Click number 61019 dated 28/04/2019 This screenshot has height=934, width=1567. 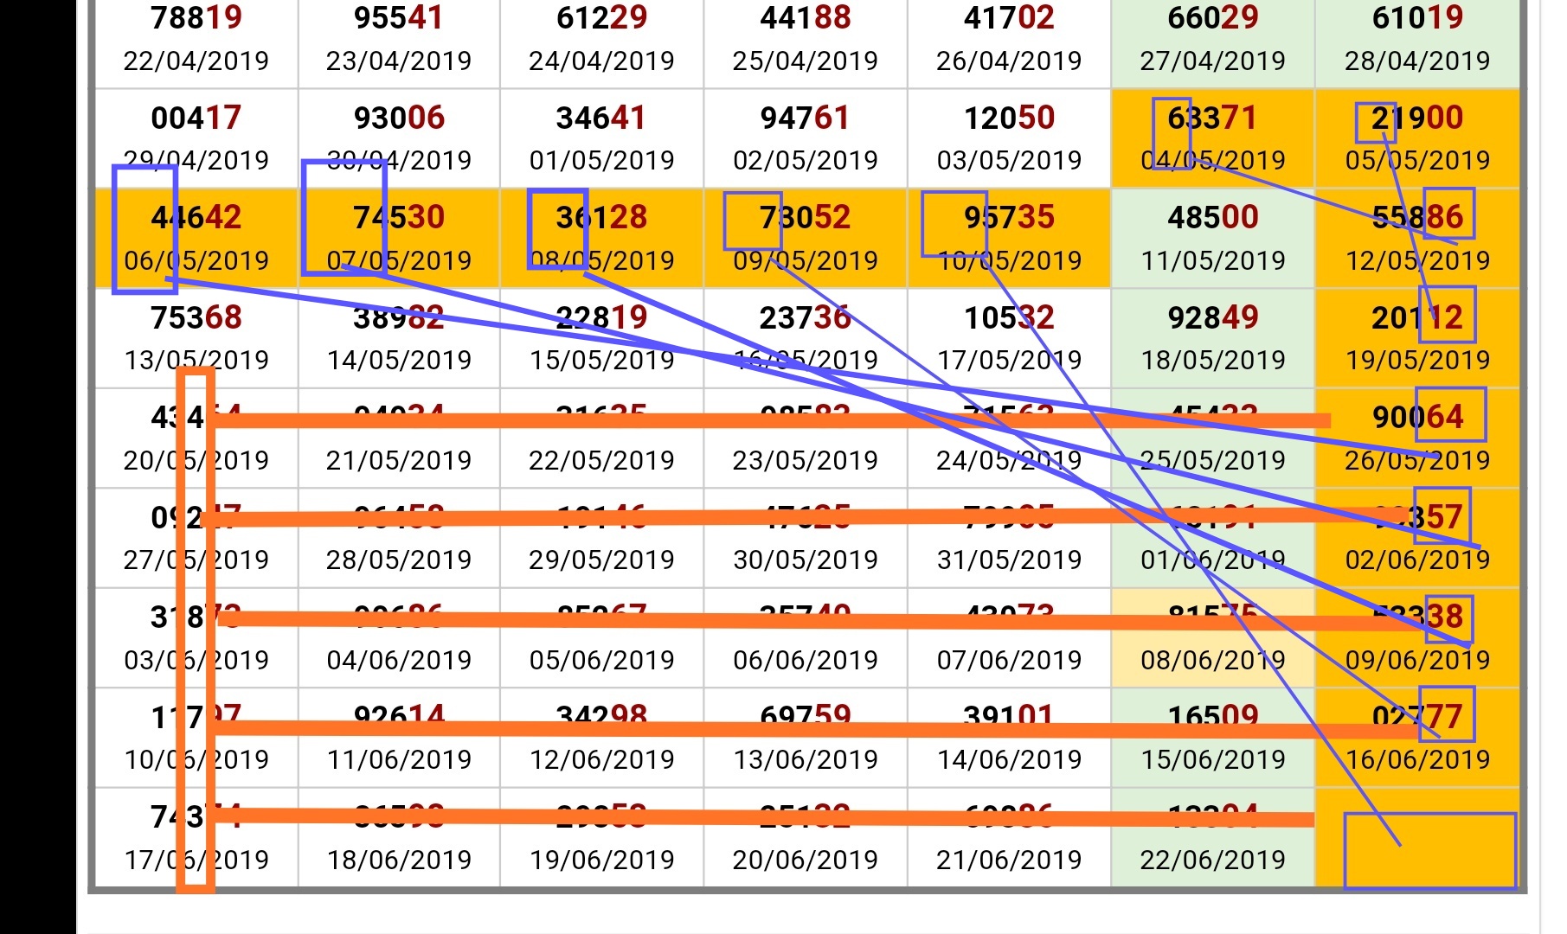coord(1417,40)
